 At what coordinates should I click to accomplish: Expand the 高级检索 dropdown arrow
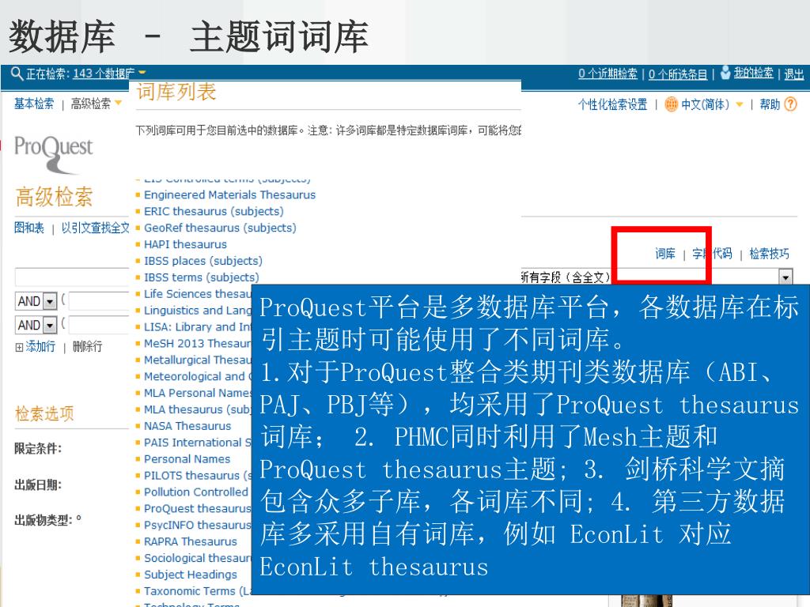click(x=119, y=103)
